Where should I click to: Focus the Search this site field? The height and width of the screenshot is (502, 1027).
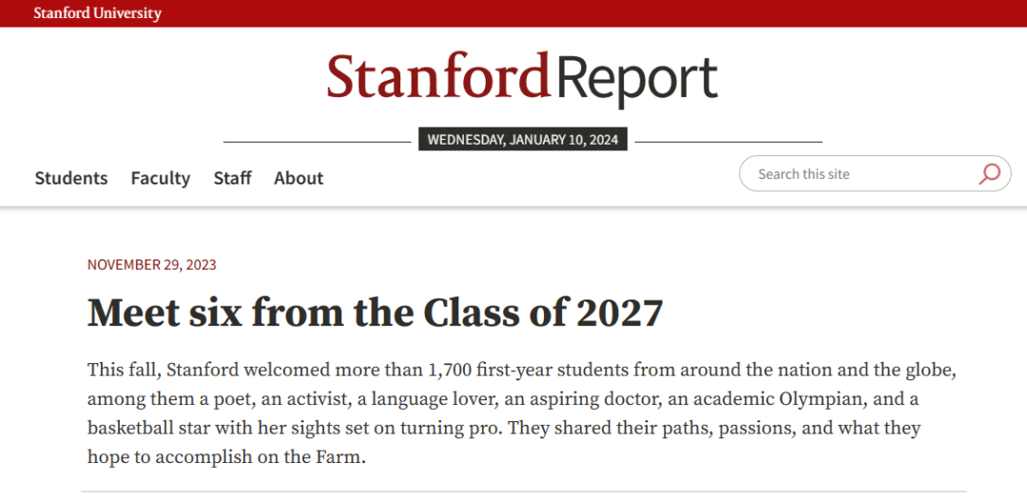pos(875,173)
